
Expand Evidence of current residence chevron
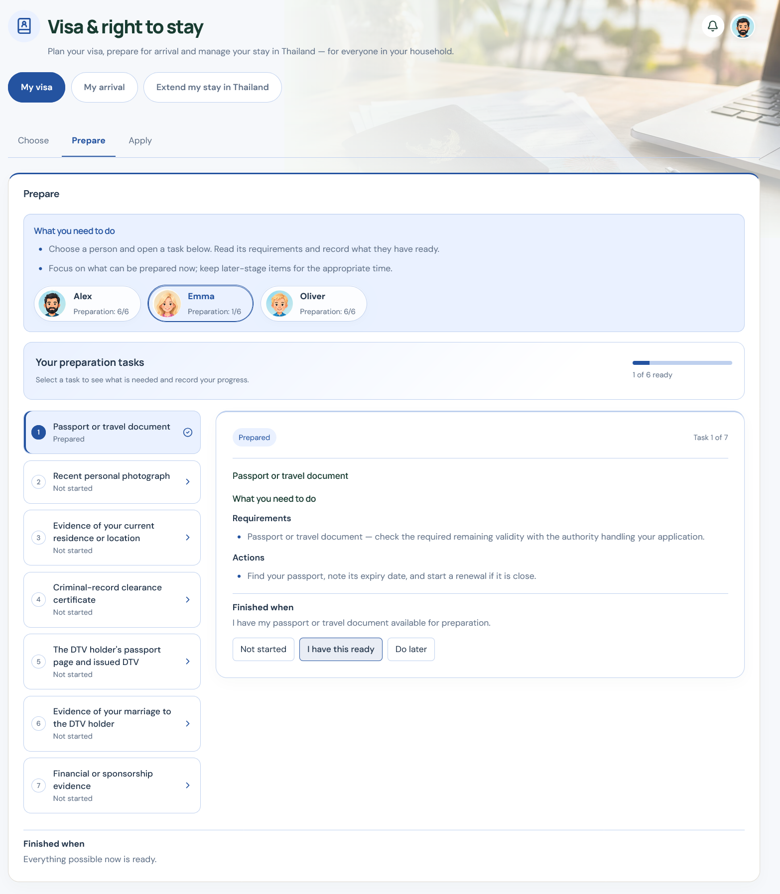pos(188,538)
